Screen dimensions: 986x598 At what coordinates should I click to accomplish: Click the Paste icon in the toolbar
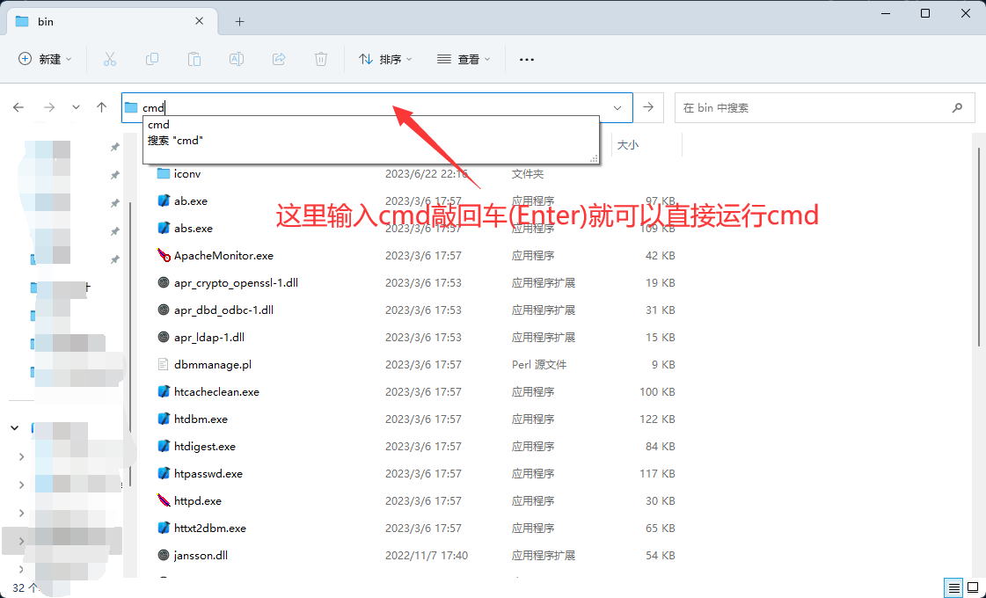pos(194,59)
